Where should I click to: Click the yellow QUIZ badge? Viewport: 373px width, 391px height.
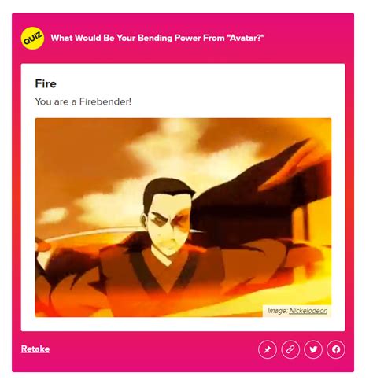pyautogui.click(x=32, y=38)
